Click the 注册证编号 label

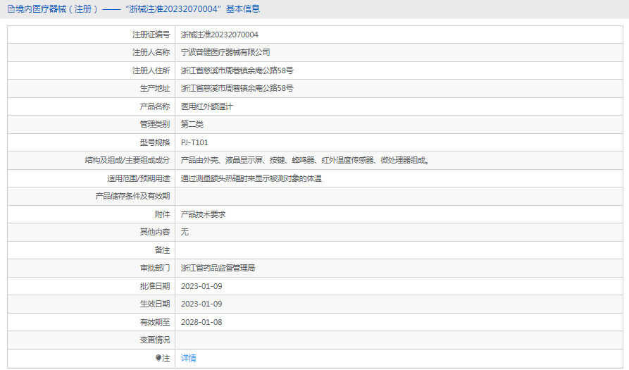coord(151,35)
